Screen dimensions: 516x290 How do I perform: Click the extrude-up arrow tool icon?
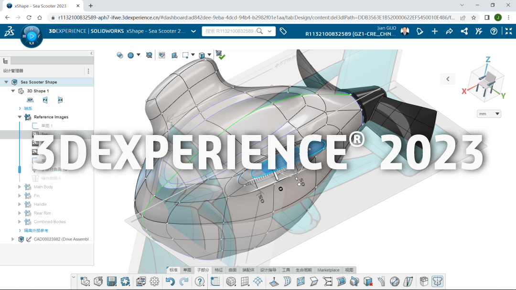coord(274,281)
